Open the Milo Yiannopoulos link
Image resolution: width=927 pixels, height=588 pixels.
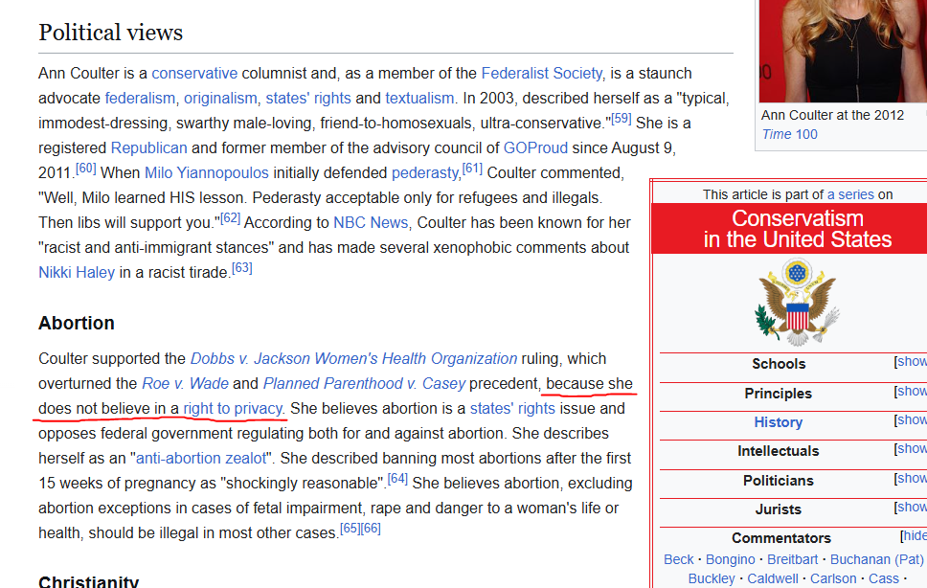[x=206, y=172]
